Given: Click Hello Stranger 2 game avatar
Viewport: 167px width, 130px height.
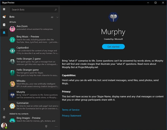Looking at the screenshot, I should [x=12, y=62].
